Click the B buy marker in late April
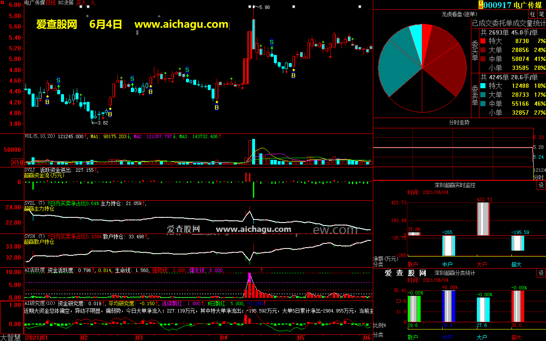The width and height of the screenshot is (546, 341). point(293,75)
